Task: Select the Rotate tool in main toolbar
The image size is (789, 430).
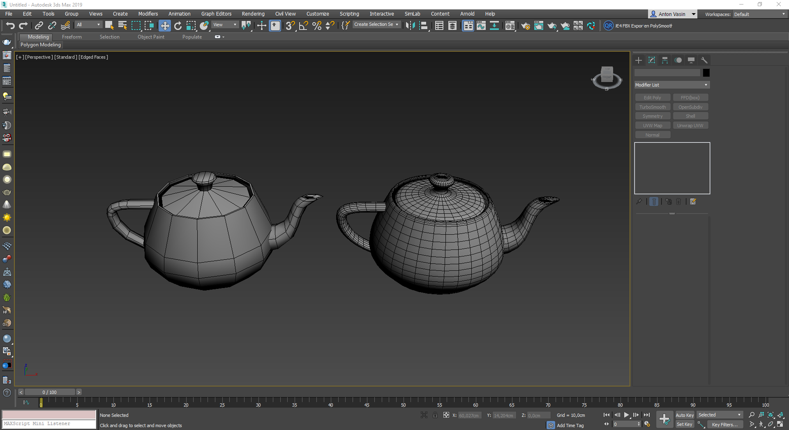Action: coord(178,26)
